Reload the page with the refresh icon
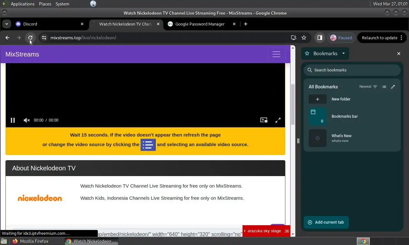The image size is (409, 245). 30,38
